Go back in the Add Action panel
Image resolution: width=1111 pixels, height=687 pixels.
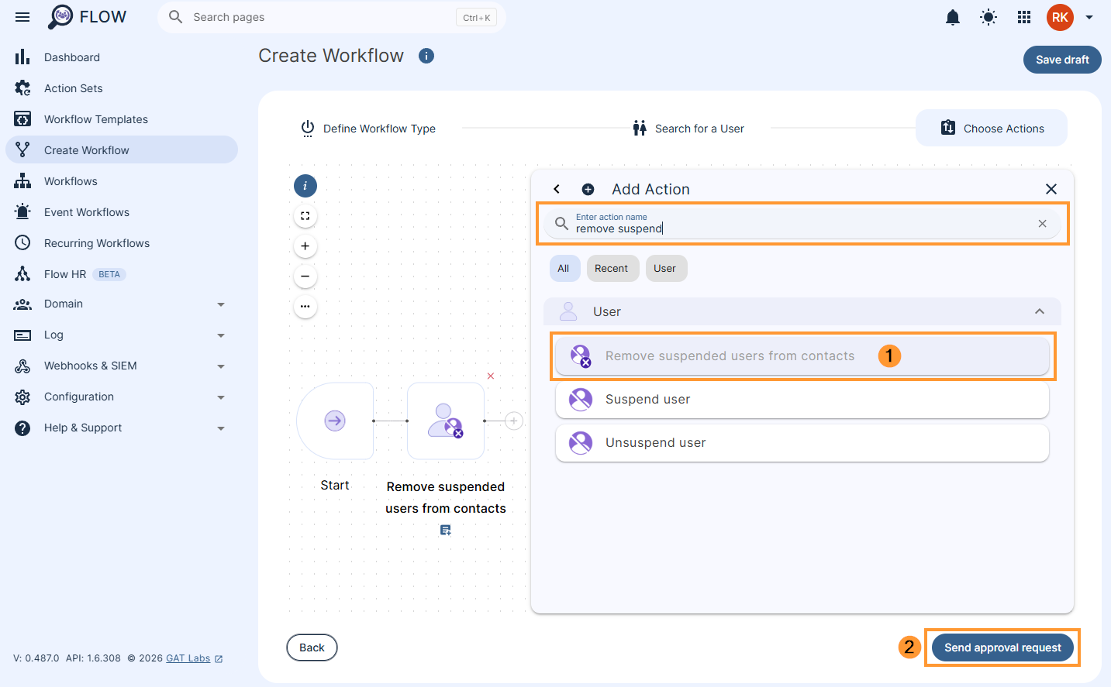tap(557, 189)
